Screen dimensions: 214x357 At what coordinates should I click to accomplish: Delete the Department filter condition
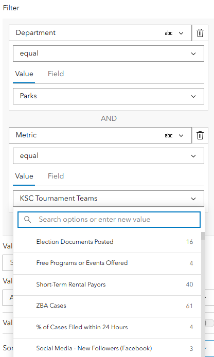tap(200, 33)
